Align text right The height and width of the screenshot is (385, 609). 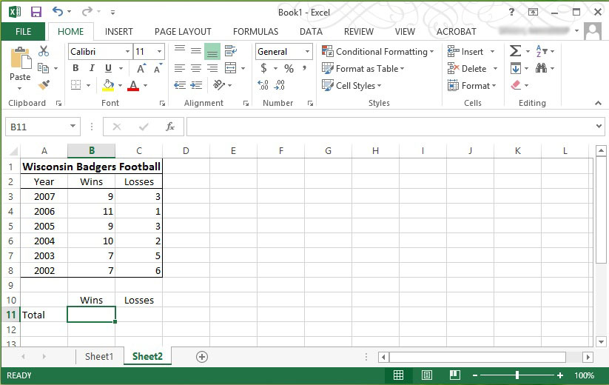[212, 68]
